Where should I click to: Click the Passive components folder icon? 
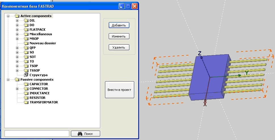pos(17,80)
